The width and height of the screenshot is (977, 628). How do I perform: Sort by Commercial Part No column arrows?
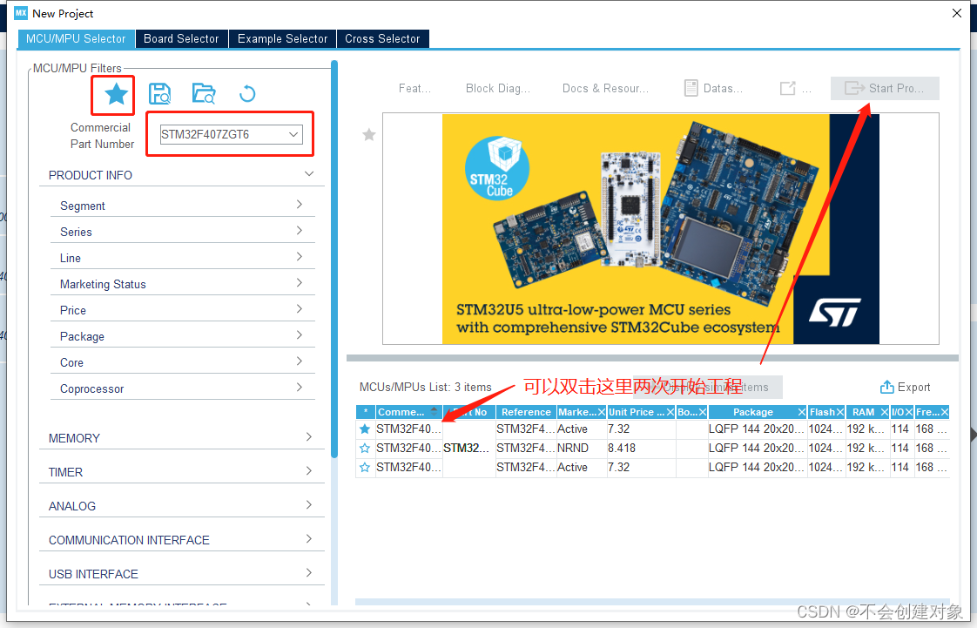tap(435, 412)
